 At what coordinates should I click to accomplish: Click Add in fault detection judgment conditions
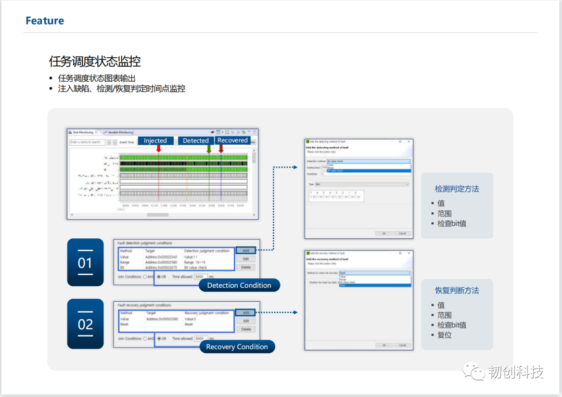click(x=245, y=250)
